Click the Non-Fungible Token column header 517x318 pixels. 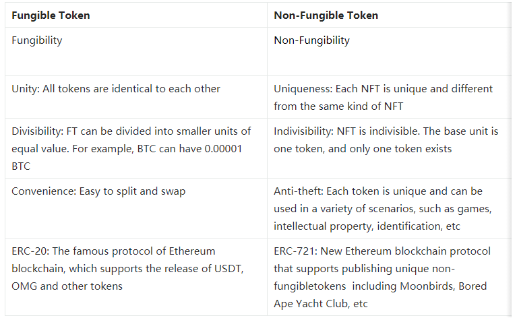point(389,15)
